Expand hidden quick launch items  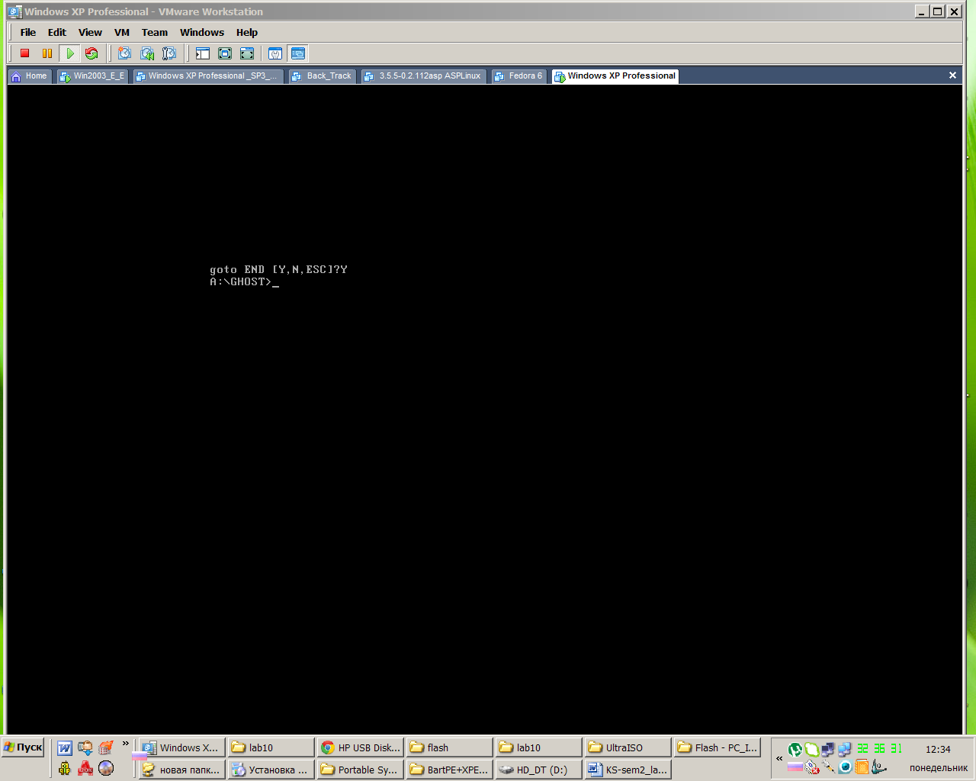[126, 744]
